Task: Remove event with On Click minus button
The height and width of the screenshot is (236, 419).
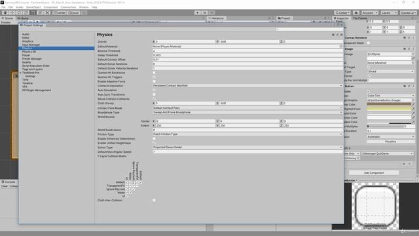Action: 410,164
